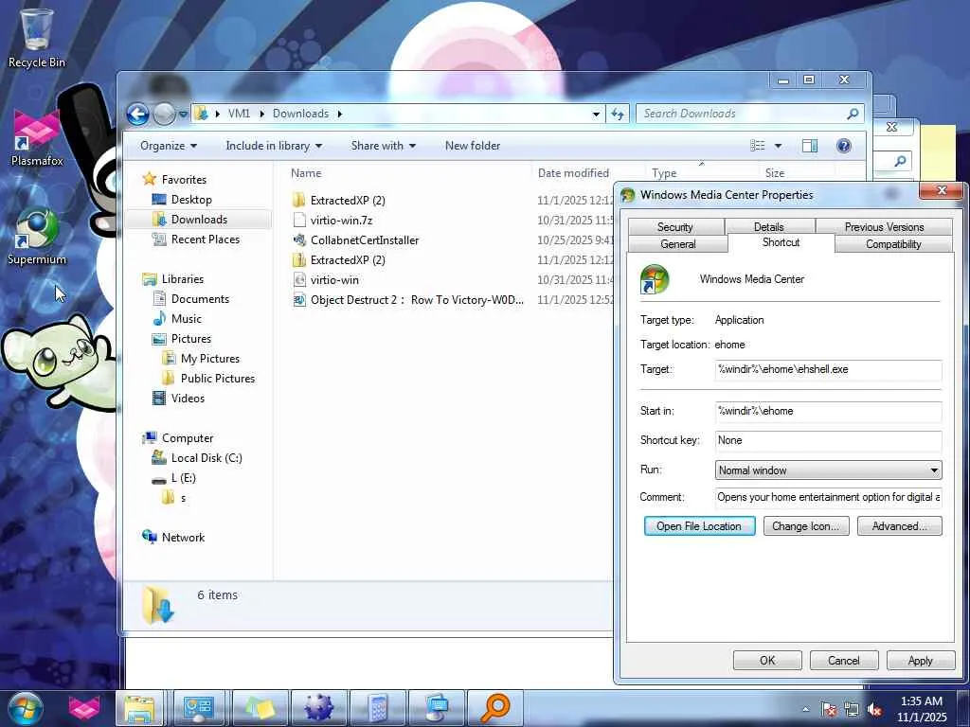970x727 pixels.
Task: Click the Advanced button
Action: click(x=900, y=526)
